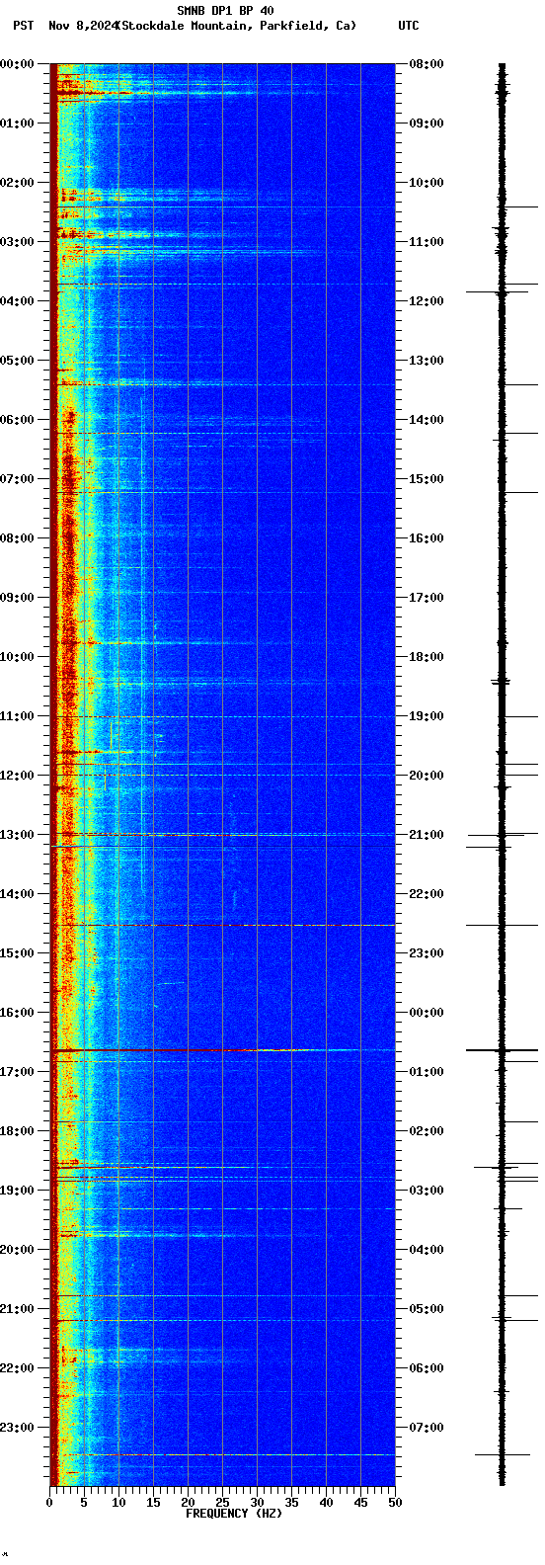
Task: Click the 40 Hz frequency tick label
Action: pos(326,1503)
